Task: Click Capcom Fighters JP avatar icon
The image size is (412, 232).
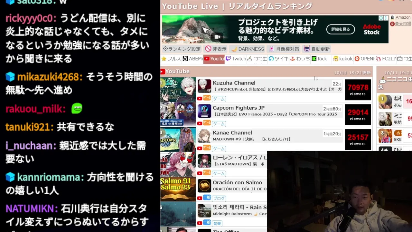Action: 204,111
